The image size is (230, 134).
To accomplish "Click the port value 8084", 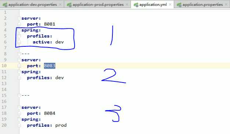I will tap(50, 113).
